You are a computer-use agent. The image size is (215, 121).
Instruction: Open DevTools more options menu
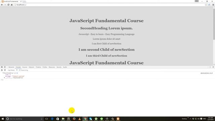tap(210, 67)
